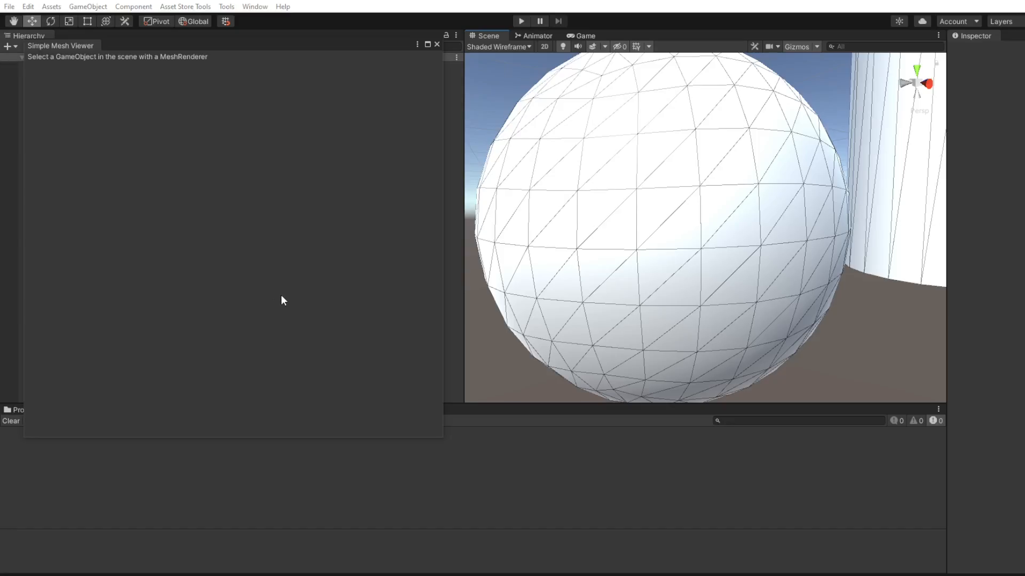The height and width of the screenshot is (576, 1025).
Task: Switch to the Game tab
Action: click(x=581, y=36)
